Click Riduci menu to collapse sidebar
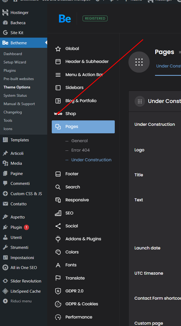 (21, 301)
